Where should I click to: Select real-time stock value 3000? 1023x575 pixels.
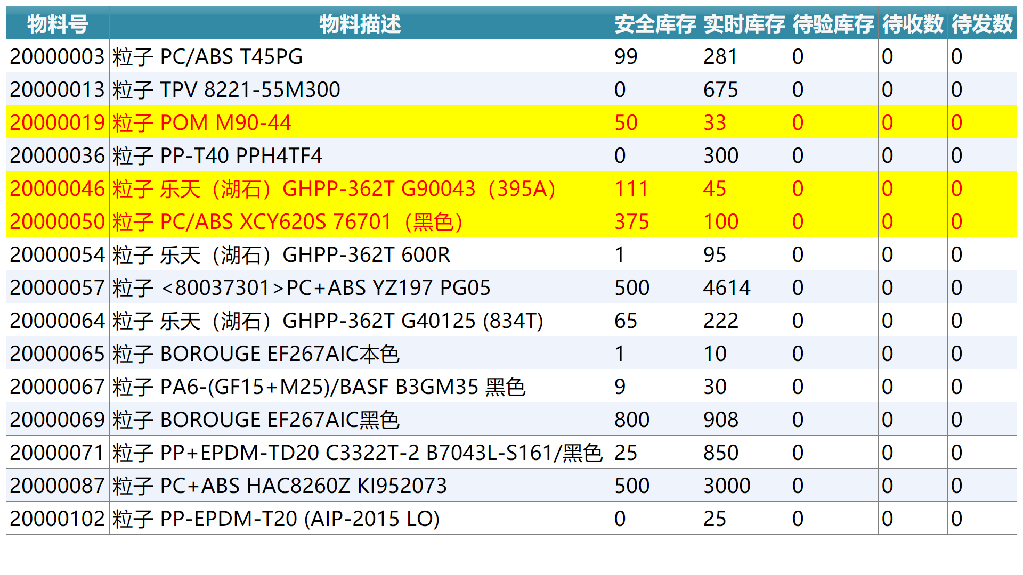pyautogui.click(x=727, y=486)
